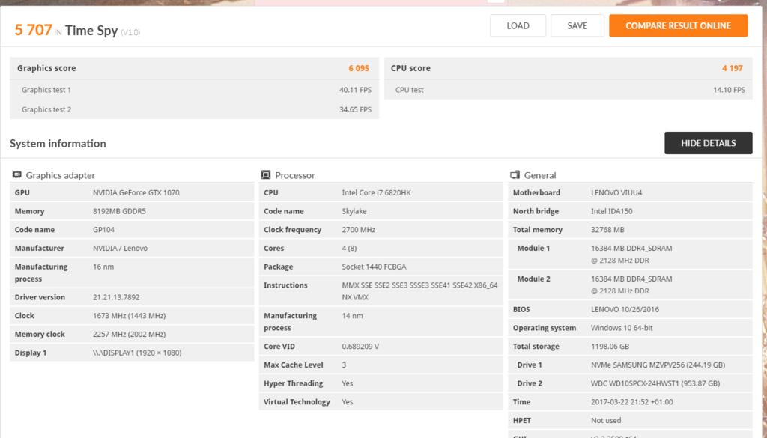The width and height of the screenshot is (767, 438).
Task: Click CPU manufacturing process 14 nm
Action: pyautogui.click(x=352, y=316)
